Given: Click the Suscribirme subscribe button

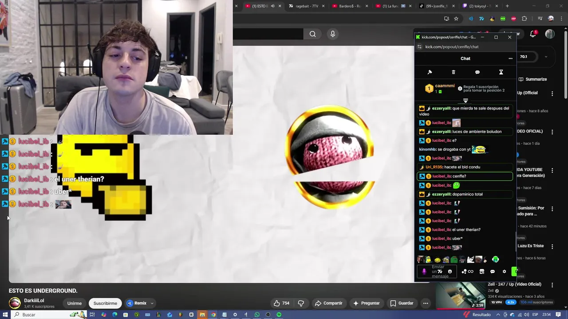Looking at the screenshot, I should 105,303.
